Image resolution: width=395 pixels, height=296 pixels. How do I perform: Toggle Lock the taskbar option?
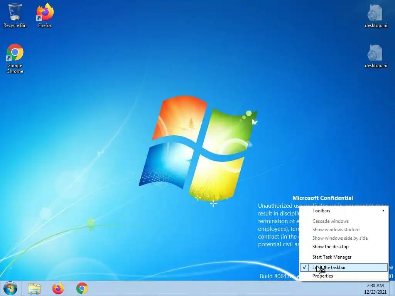coord(344,267)
